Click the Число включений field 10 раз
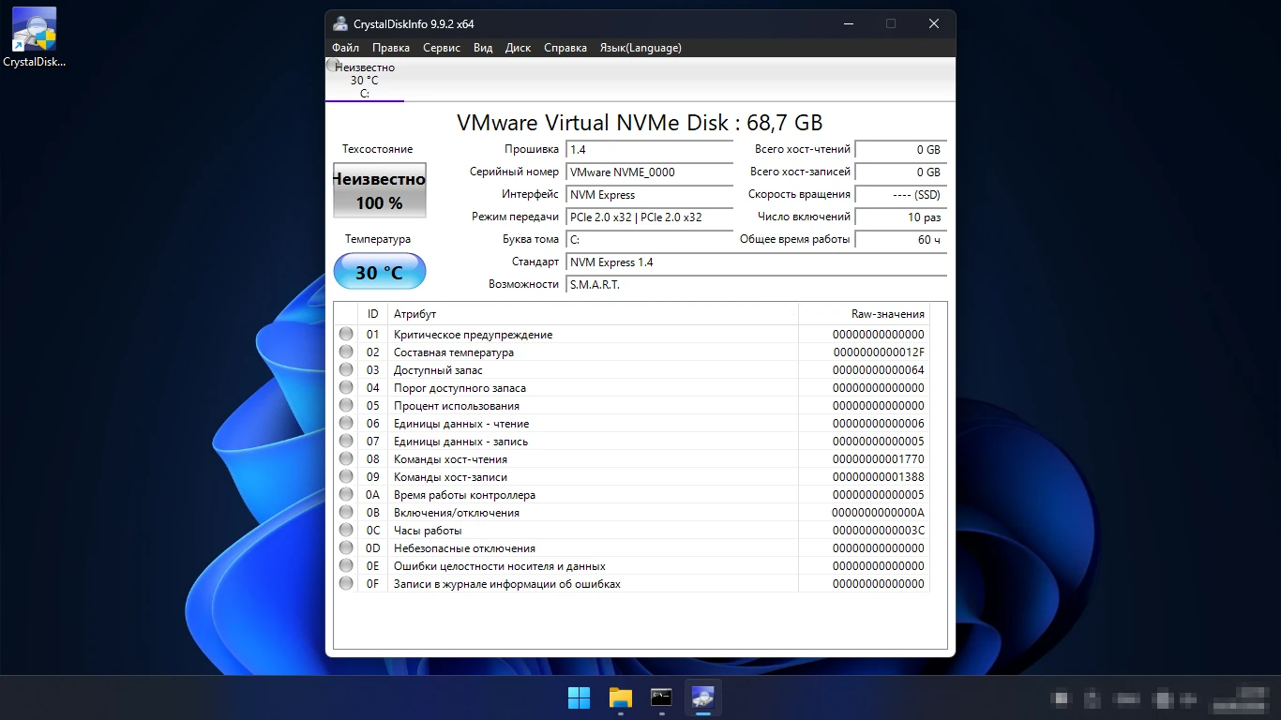The image size is (1281, 720). 901,217
